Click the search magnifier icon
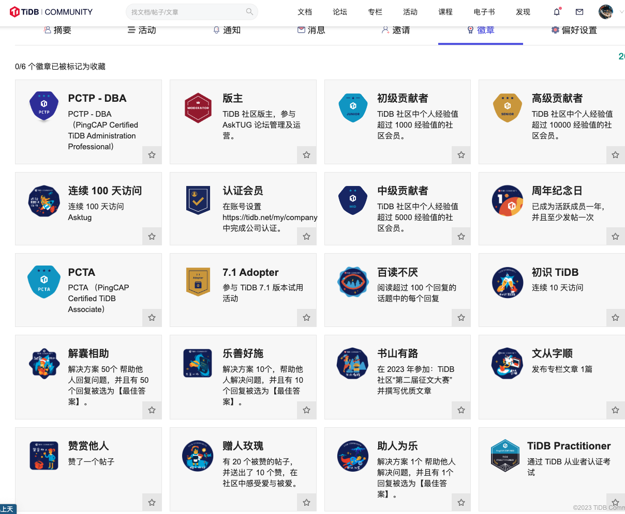 [249, 12]
